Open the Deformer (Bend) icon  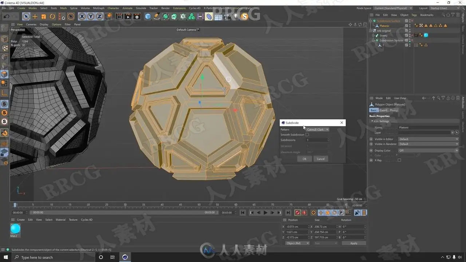point(209,16)
